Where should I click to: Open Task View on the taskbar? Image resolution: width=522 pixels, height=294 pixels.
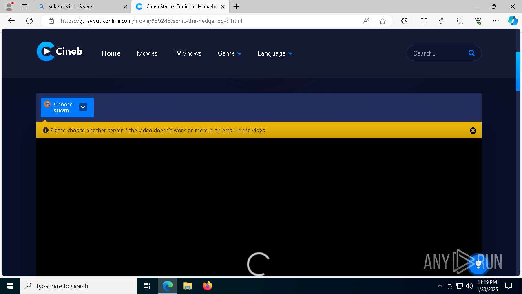click(147, 286)
